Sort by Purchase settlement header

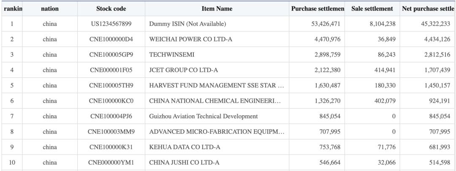(x=317, y=9)
